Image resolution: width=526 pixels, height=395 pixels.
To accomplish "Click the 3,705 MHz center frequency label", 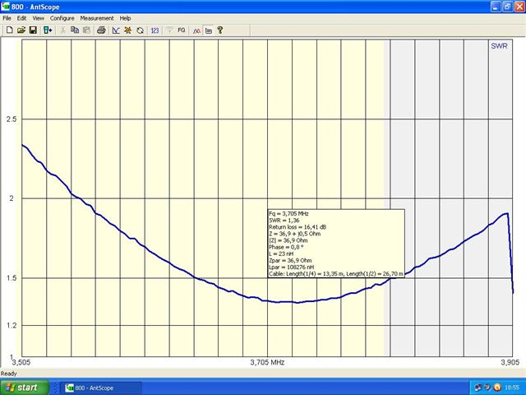I will pyautogui.click(x=267, y=362).
